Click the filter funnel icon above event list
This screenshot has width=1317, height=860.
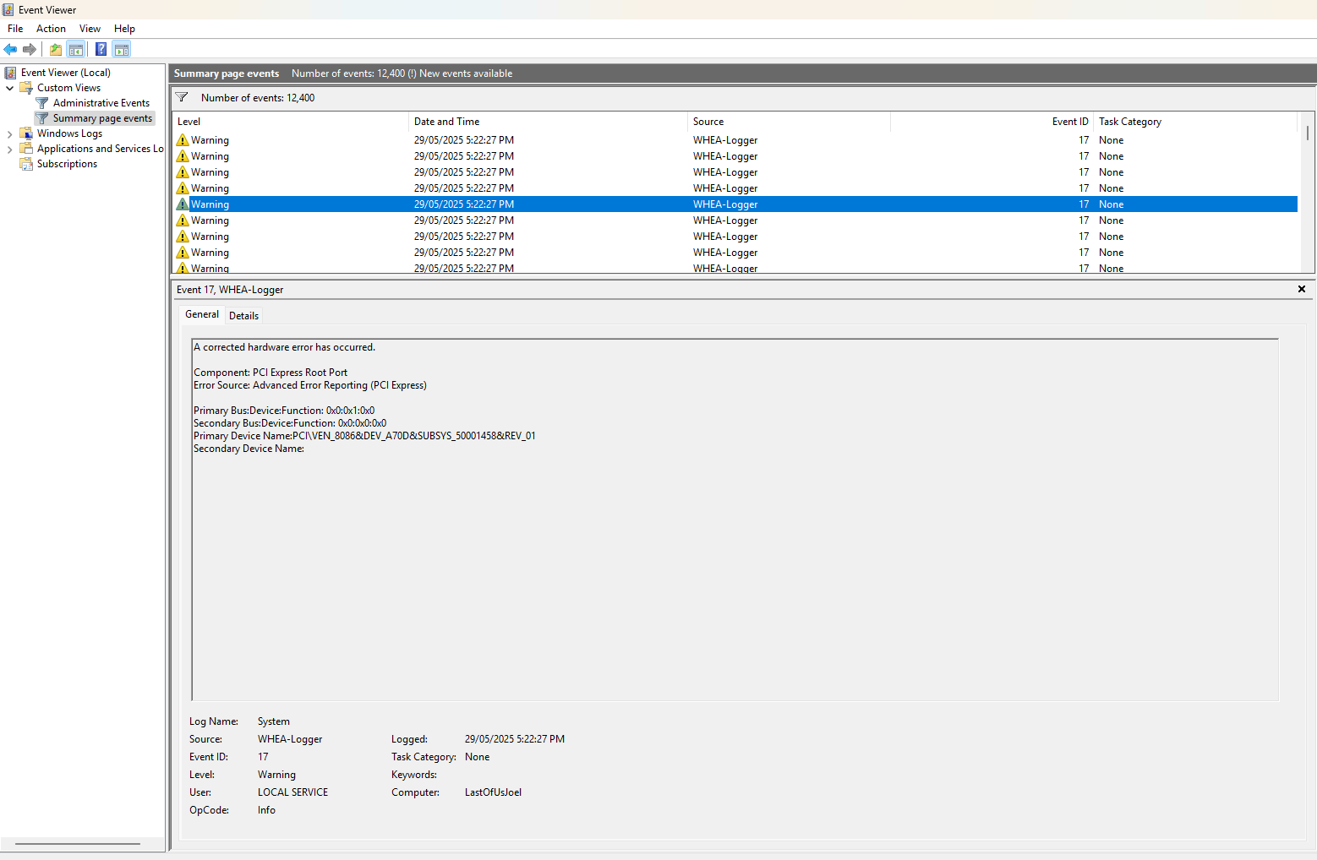pos(182,97)
